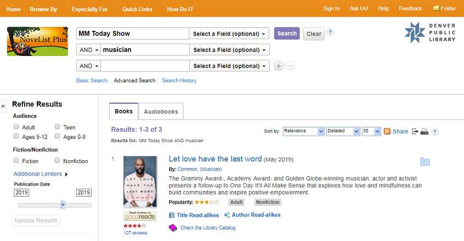Open Title Read-alikes link

point(197,215)
